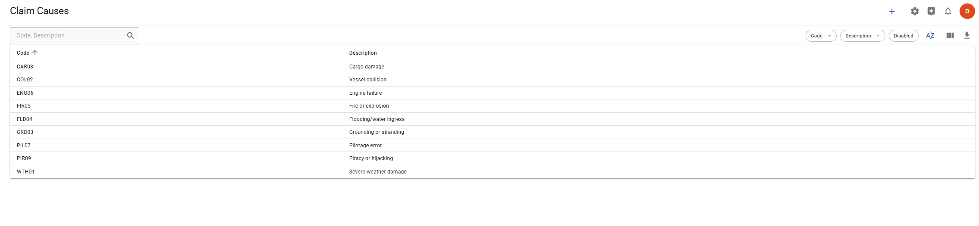Viewport: 979px width, 226px height.
Task: Select the WTH01 Severe weather damage row
Action: [25, 172]
